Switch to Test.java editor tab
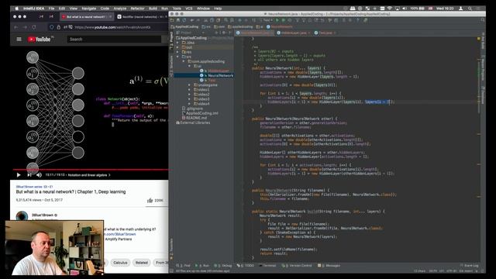Viewport: 496px width, 279px height. tap(325, 33)
